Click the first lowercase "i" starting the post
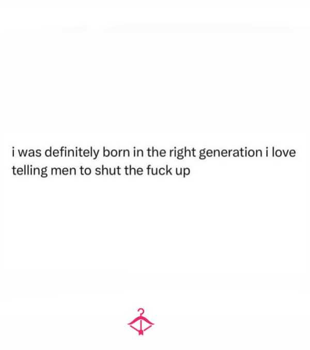 click(x=13, y=152)
